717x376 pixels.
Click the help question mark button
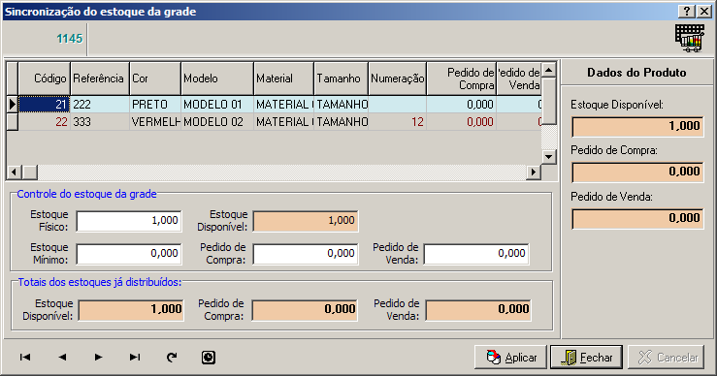click(x=687, y=12)
